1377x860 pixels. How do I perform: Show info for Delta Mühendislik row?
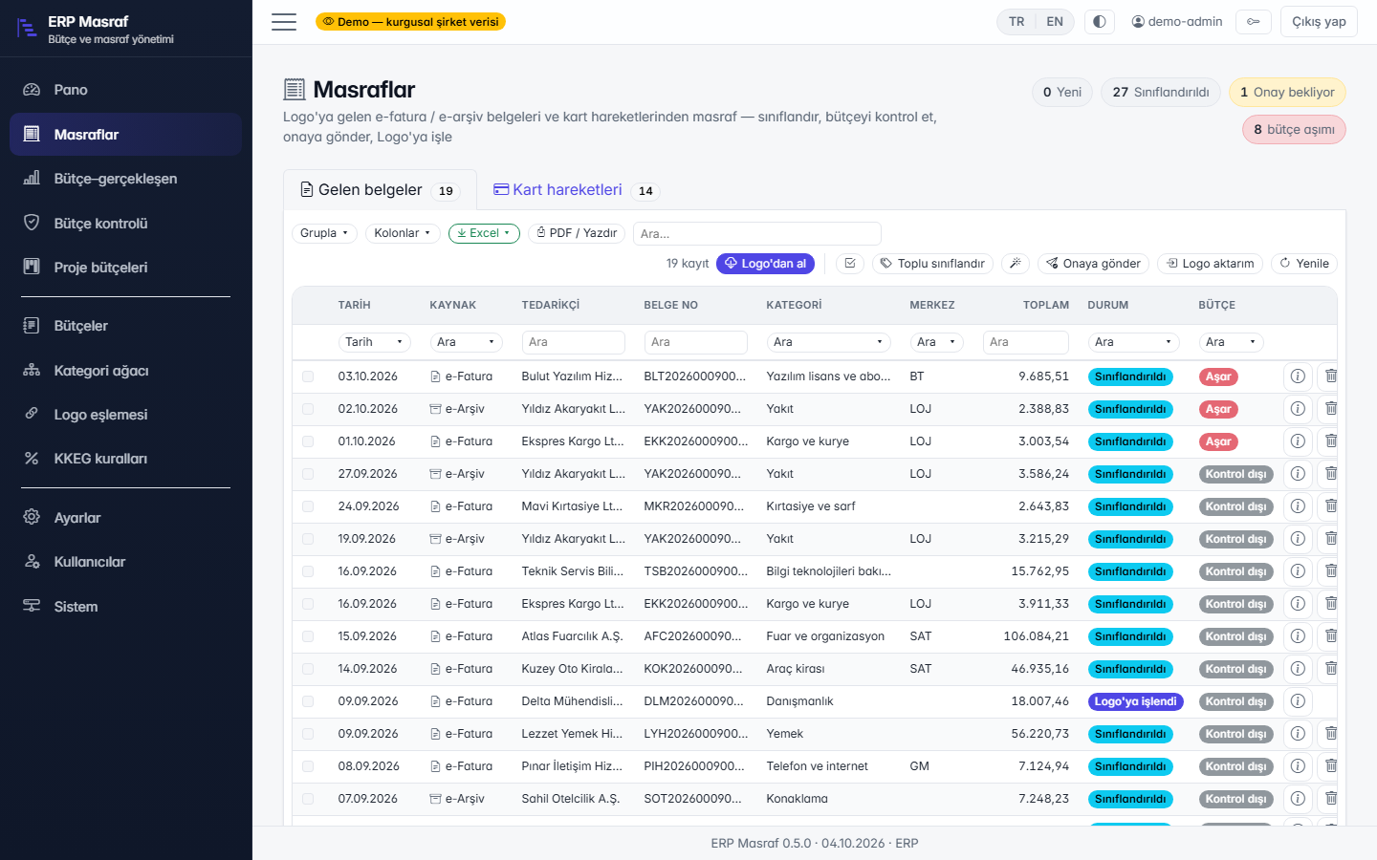[1298, 701]
